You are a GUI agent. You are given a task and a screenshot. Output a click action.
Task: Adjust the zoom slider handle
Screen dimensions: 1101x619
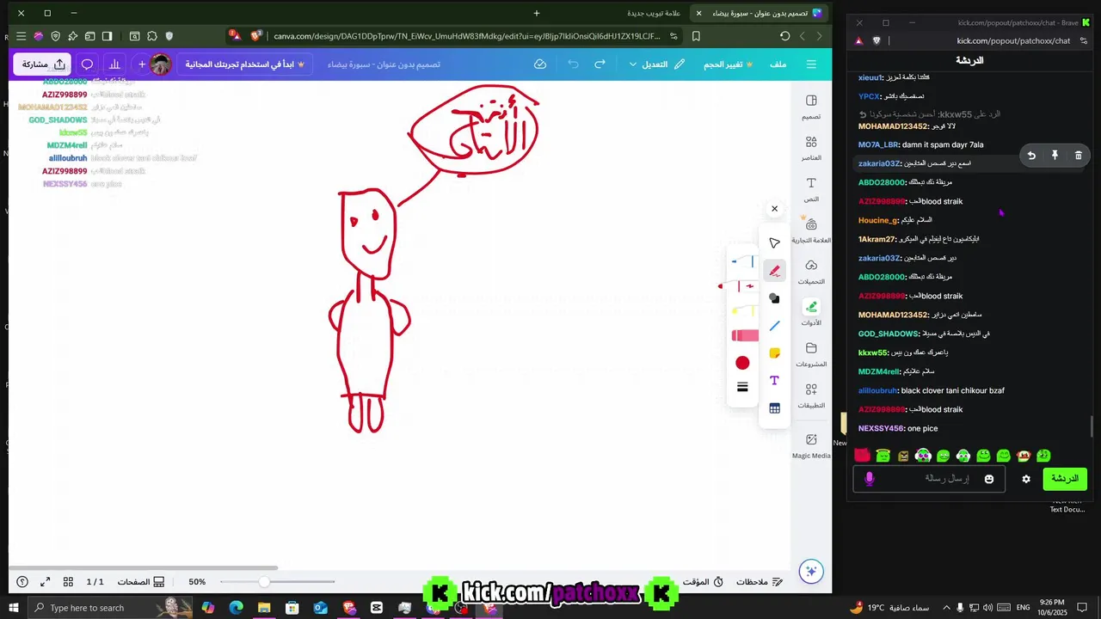coord(264,582)
